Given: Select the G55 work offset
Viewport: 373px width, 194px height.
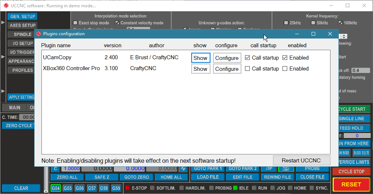Looking at the screenshot, I should click(x=68, y=188).
